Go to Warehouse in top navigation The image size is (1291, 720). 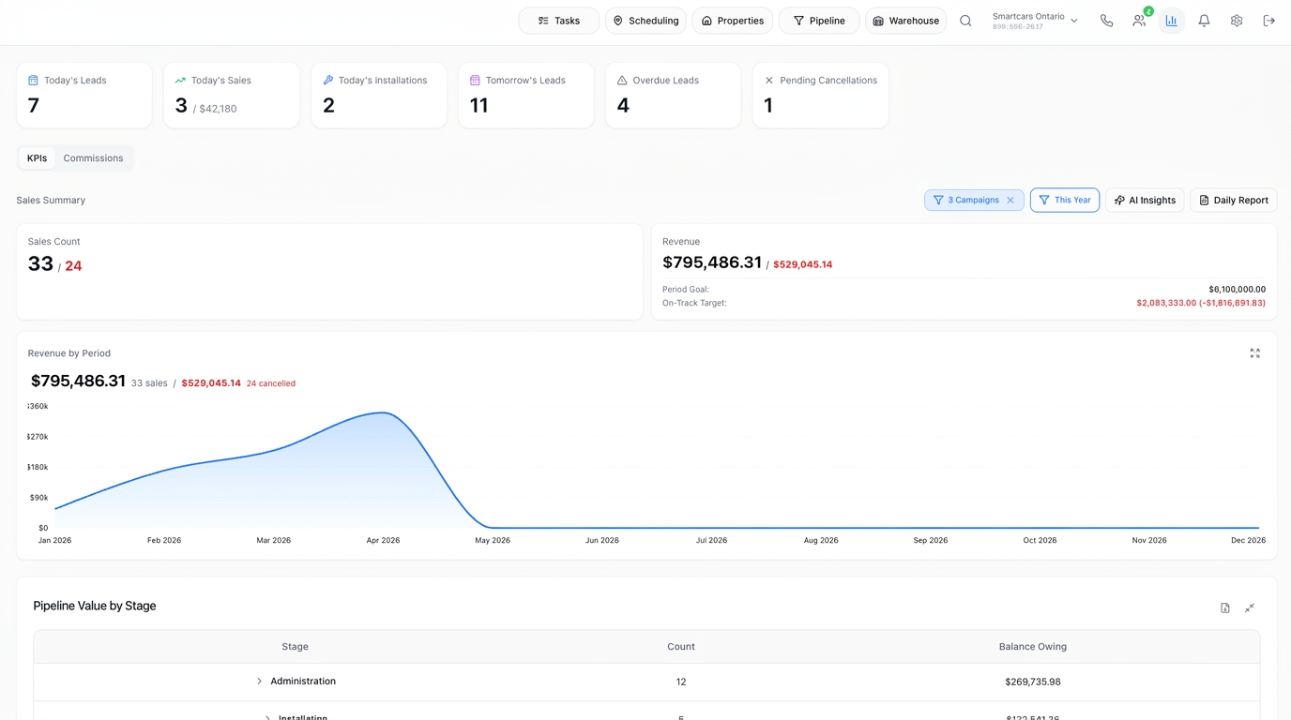pos(905,21)
